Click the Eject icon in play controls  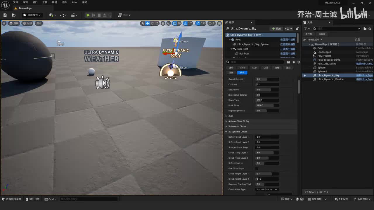[x=104, y=15]
